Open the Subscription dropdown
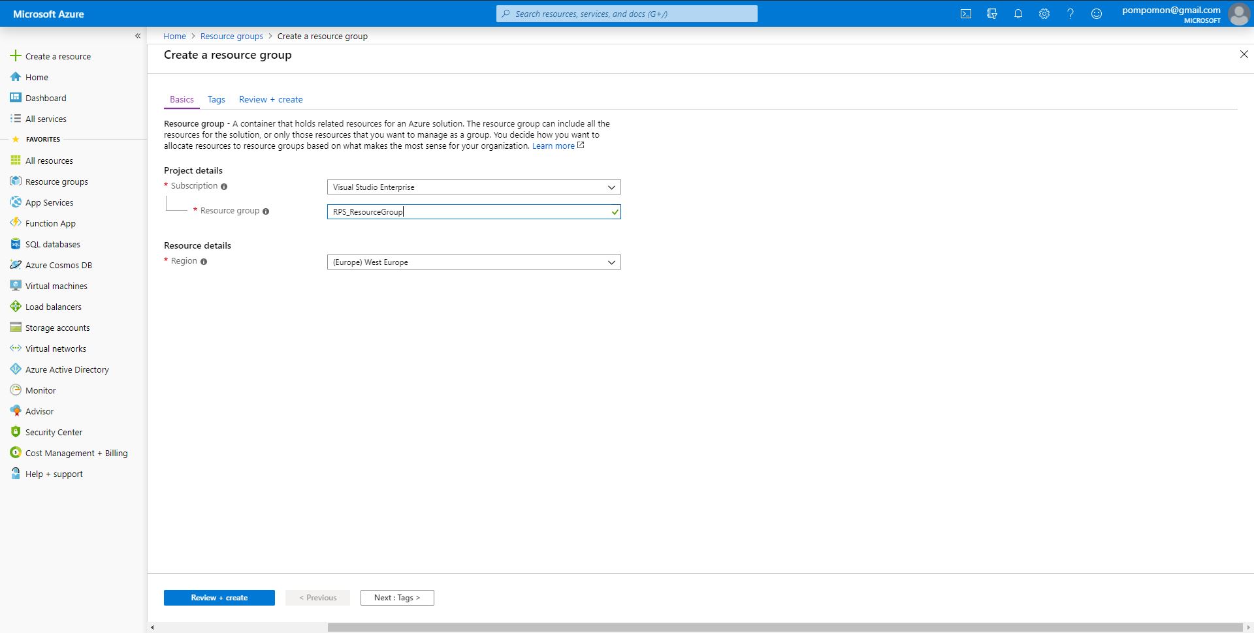This screenshot has height=633, width=1254. pos(474,187)
